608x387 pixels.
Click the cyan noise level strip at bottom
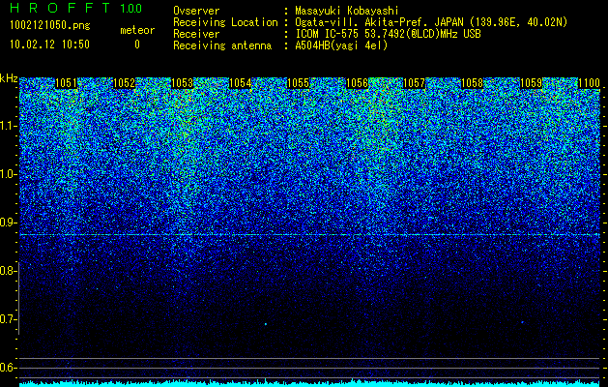pos(310,383)
